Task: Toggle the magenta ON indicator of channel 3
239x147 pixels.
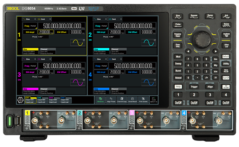Action: [x=19, y=80]
